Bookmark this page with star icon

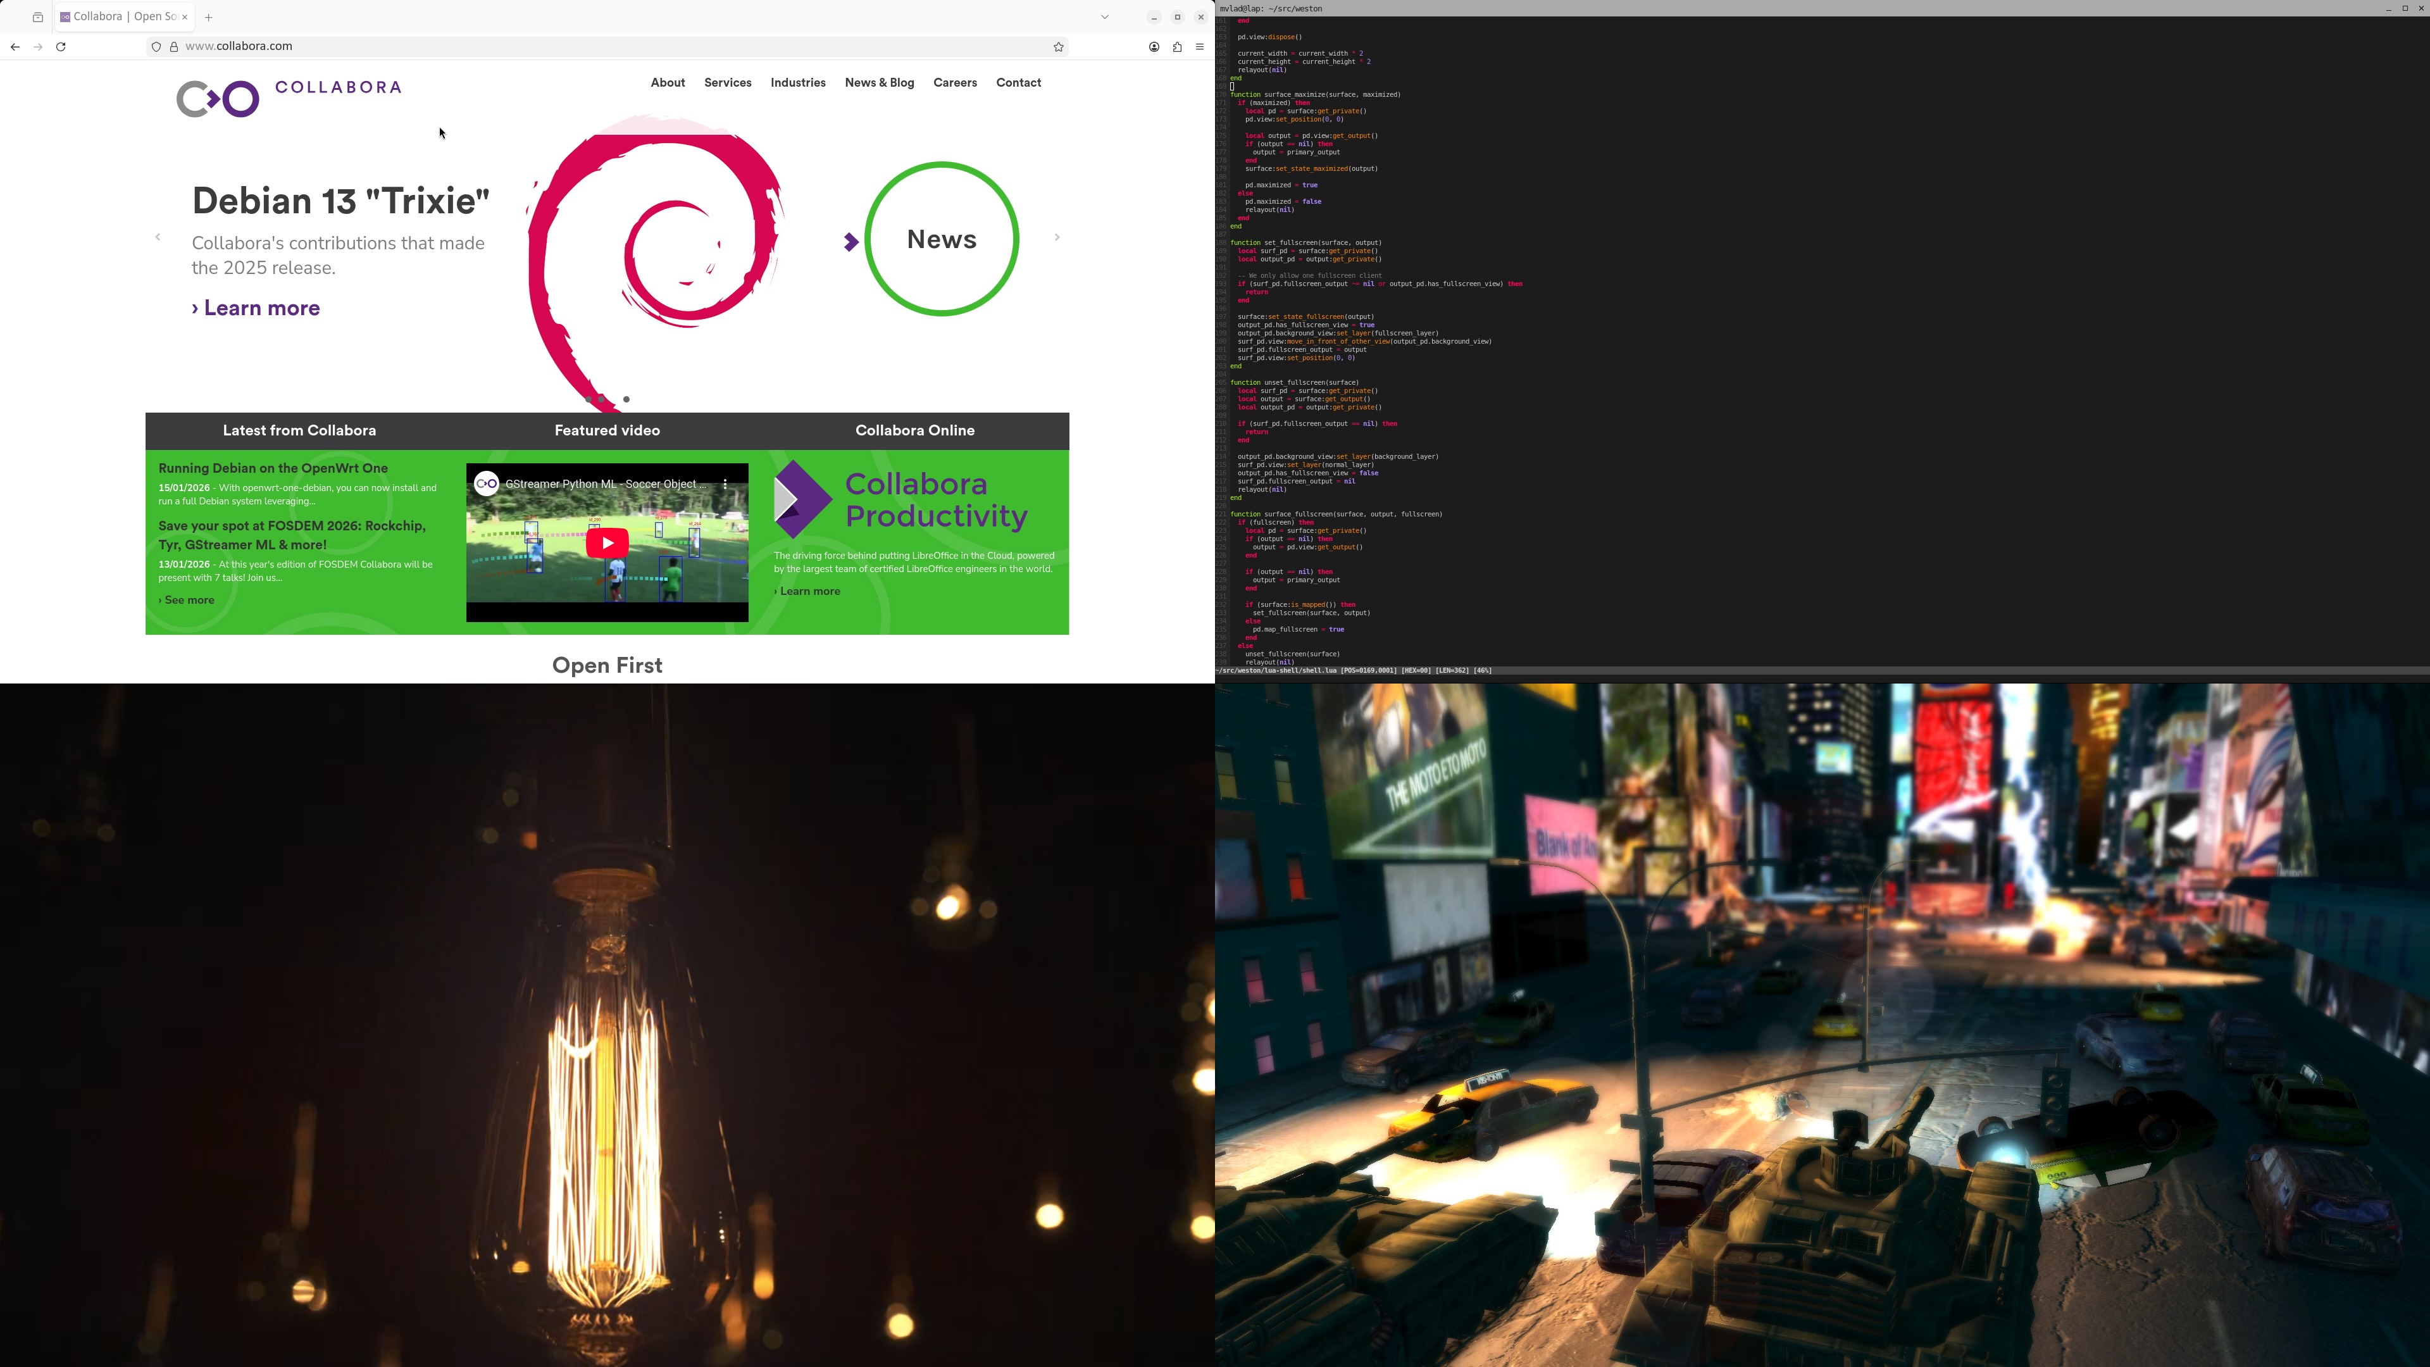(1059, 46)
